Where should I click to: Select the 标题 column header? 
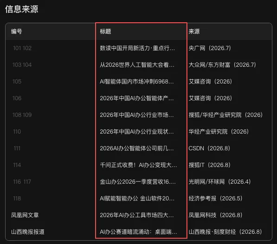pyautogui.click(x=105, y=32)
